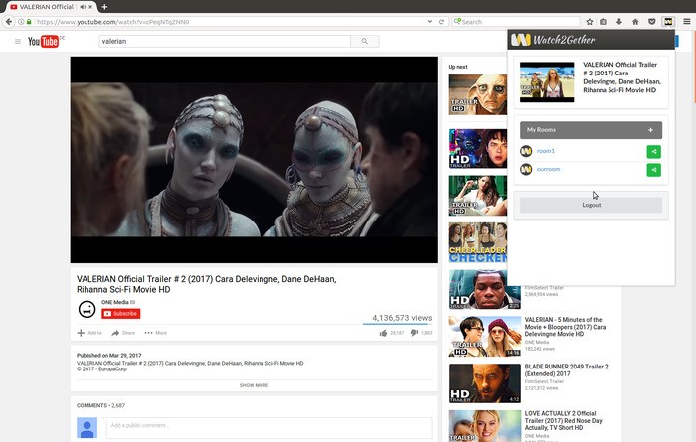Click the commenter avatar placeholder icon
Screen dimensions: 696x442
click(87, 428)
